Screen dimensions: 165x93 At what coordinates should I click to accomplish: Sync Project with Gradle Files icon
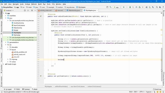coord(146,7)
